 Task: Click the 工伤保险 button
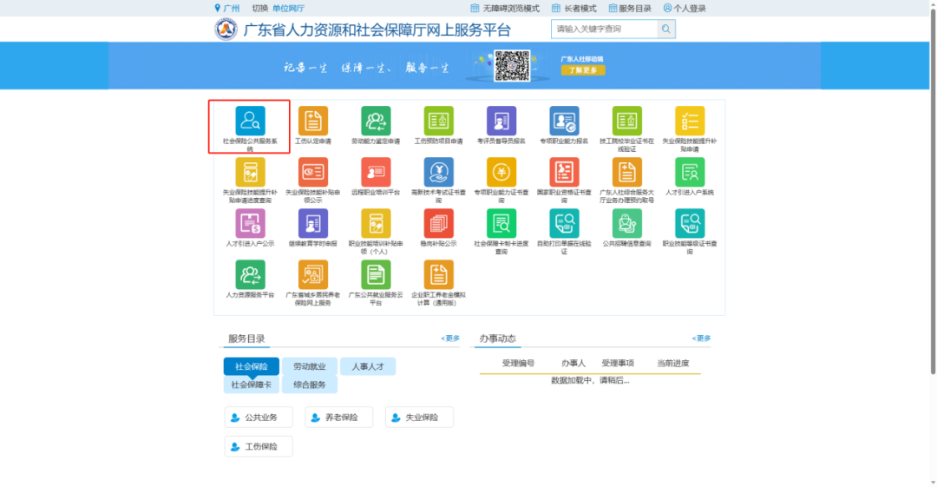point(259,446)
